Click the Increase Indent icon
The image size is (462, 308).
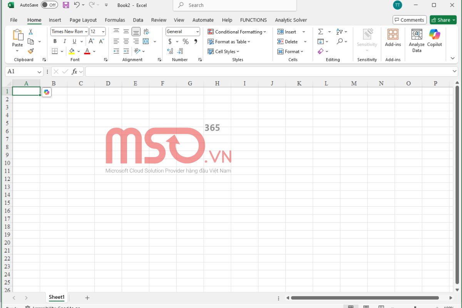pyautogui.click(x=126, y=51)
